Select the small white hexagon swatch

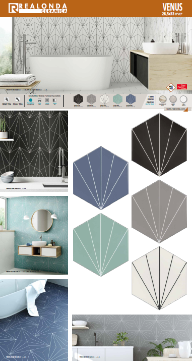point(104,99)
